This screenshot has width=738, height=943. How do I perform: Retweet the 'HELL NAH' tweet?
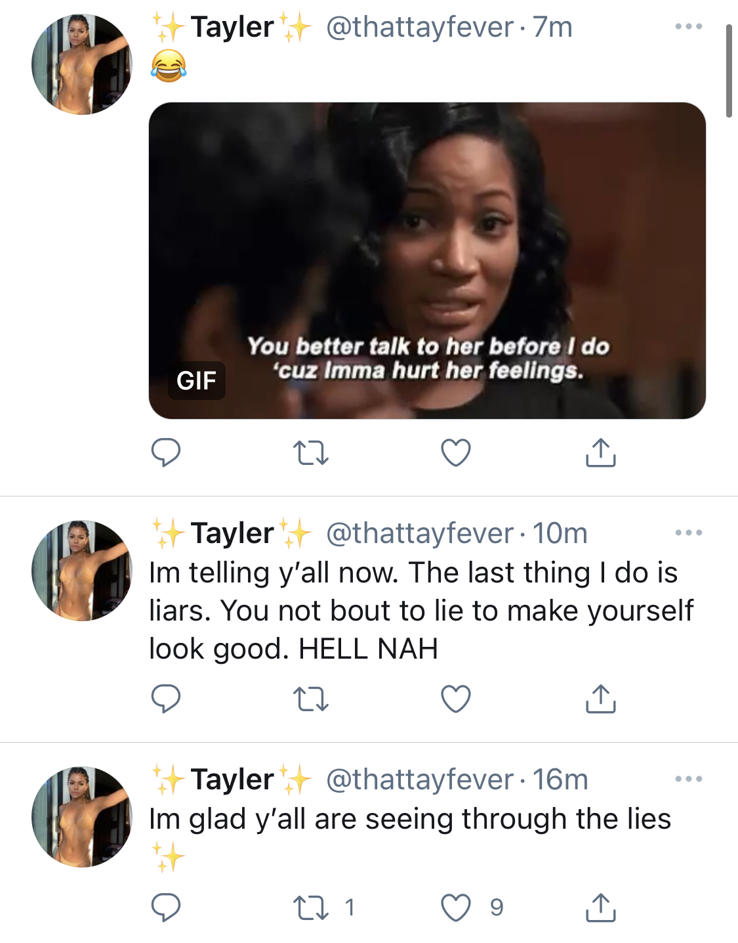tap(310, 699)
